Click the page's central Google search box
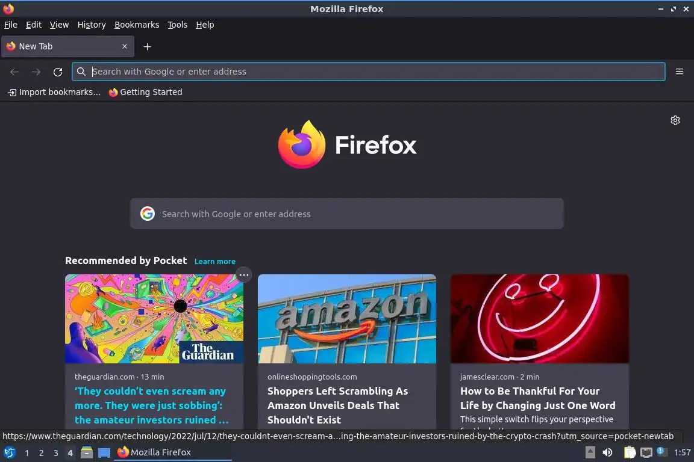Image resolution: width=694 pixels, height=462 pixels. [346, 214]
